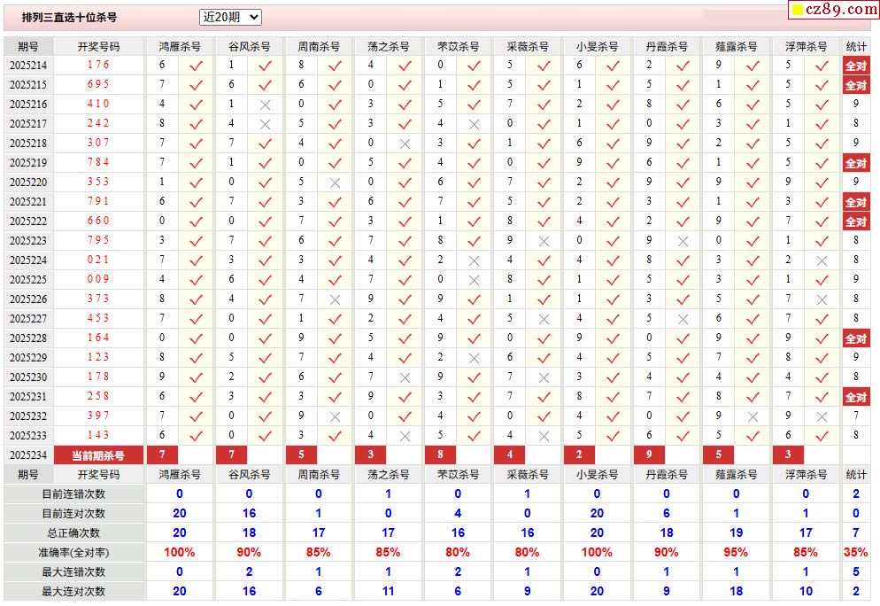Click 周南 current kill number 5 box

click(x=301, y=454)
